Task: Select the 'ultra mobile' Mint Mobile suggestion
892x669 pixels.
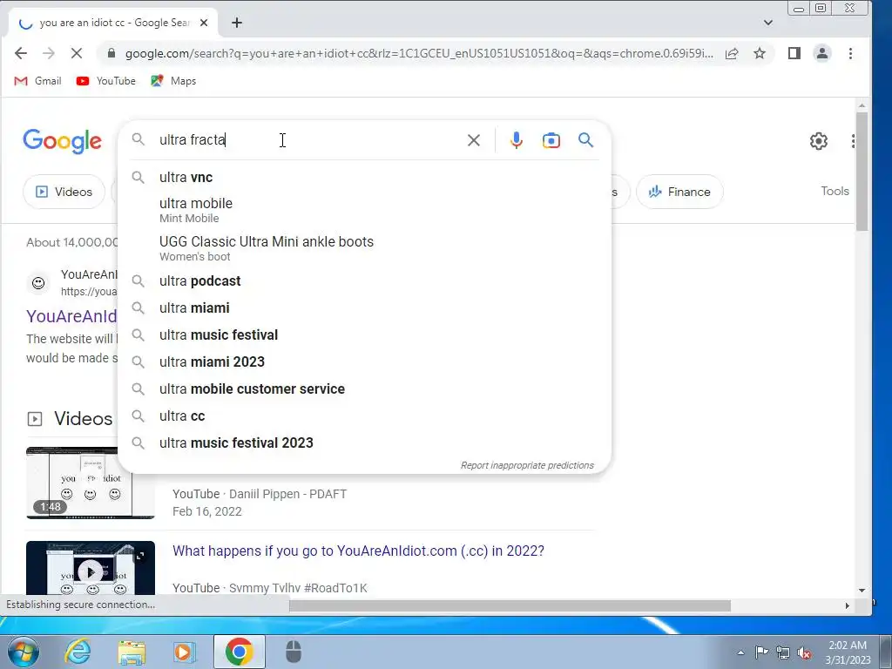Action: coord(364,210)
